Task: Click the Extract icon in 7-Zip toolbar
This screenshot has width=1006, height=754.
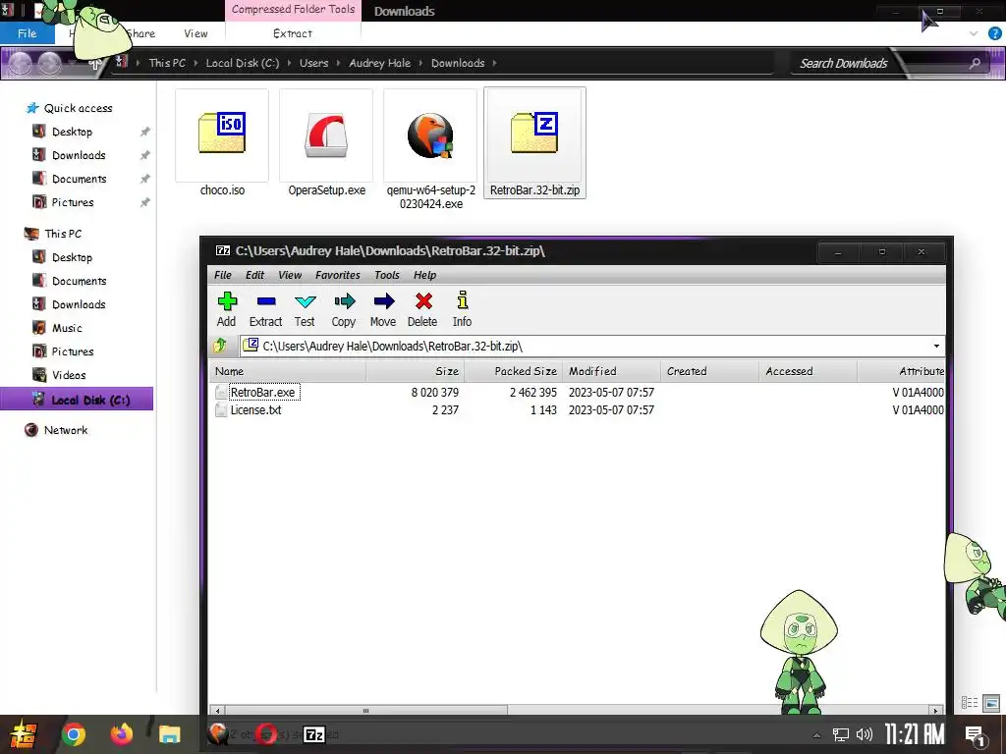Action: [265, 301]
